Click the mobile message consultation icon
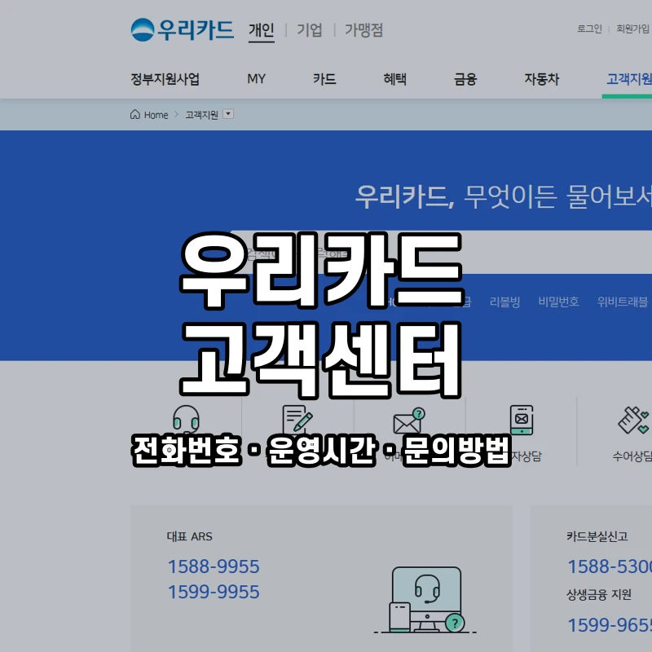The width and height of the screenshot is (652, 652). [522, 420]
